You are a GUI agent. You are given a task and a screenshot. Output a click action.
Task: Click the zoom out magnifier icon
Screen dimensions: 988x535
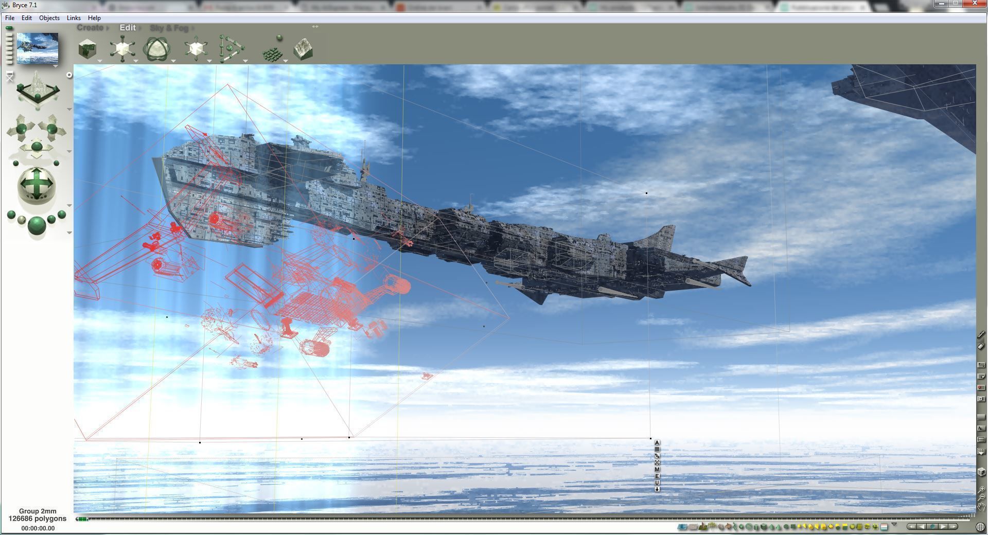[x=981, y=496]
